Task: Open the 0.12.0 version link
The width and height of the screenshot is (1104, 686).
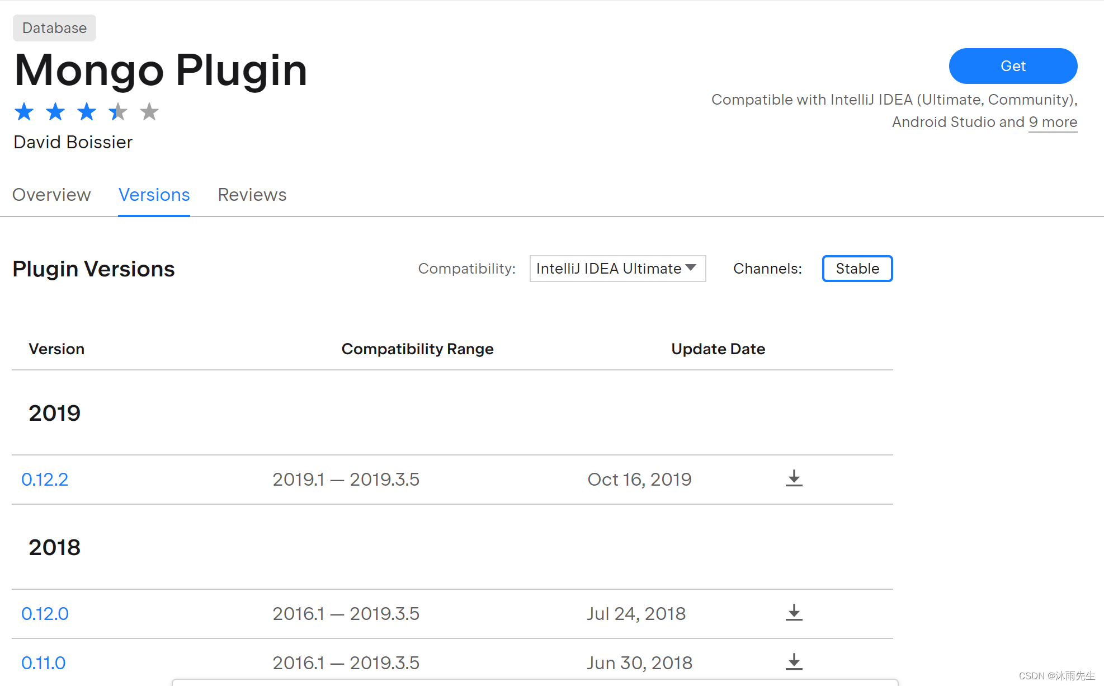Action: tap(45, 614)
